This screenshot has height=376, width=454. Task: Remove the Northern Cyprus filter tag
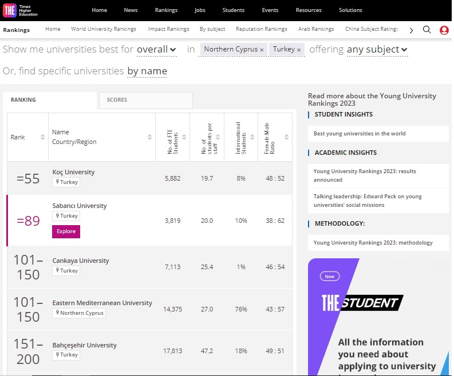pyautogui.click(x=262, y=50)
